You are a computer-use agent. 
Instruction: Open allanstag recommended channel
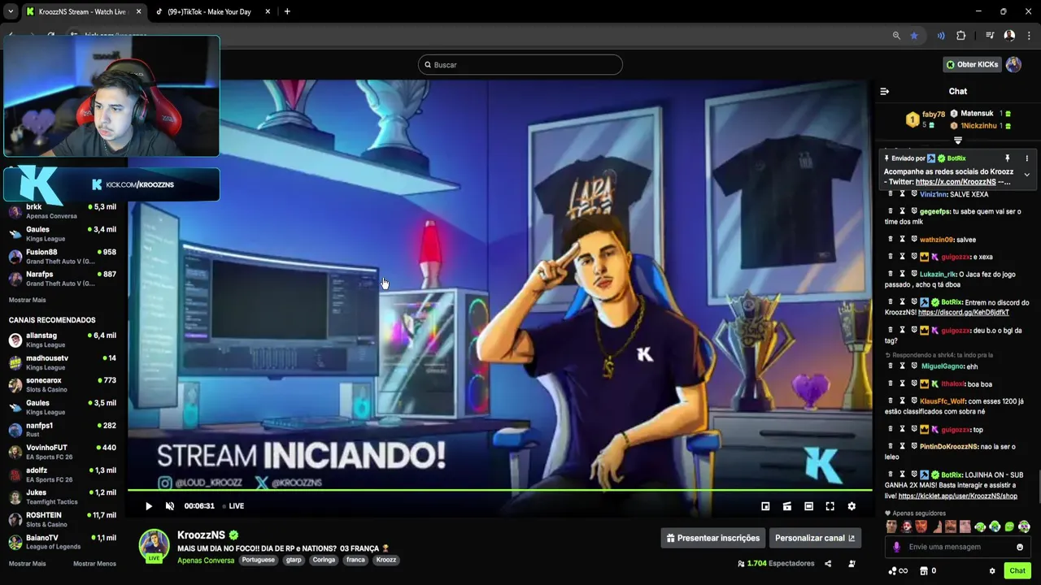63,340
